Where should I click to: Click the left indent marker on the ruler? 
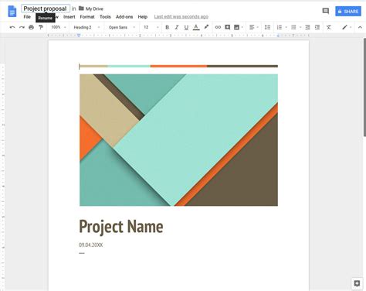79,36
